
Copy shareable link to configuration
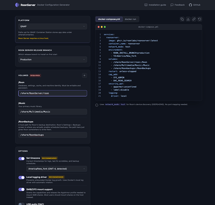pos(194,19)
